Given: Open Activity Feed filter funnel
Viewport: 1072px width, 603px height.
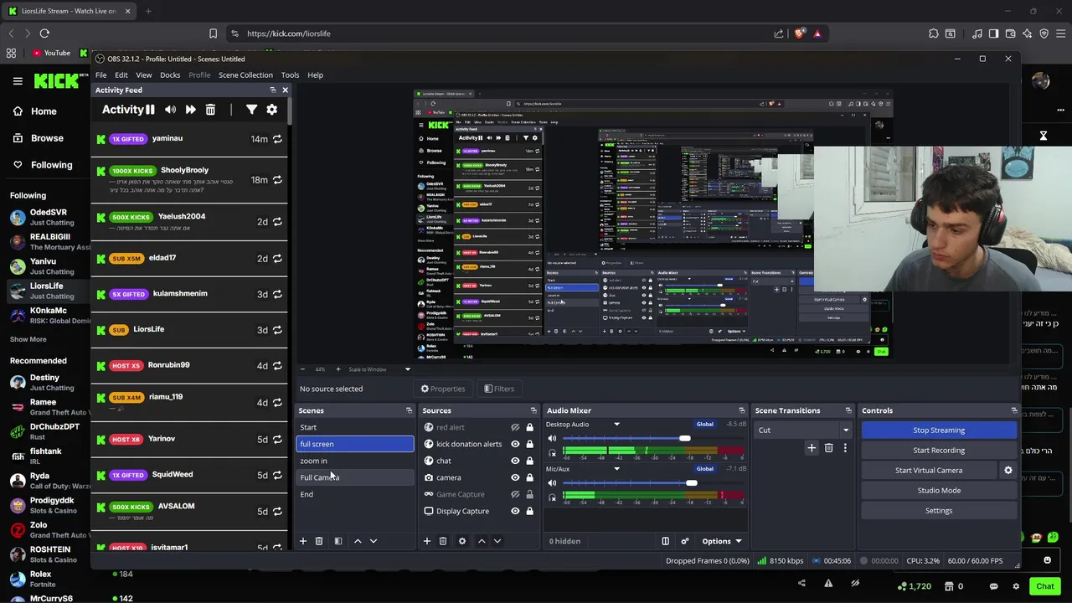Looking at the screenshot, I should [x=251, y=110].
